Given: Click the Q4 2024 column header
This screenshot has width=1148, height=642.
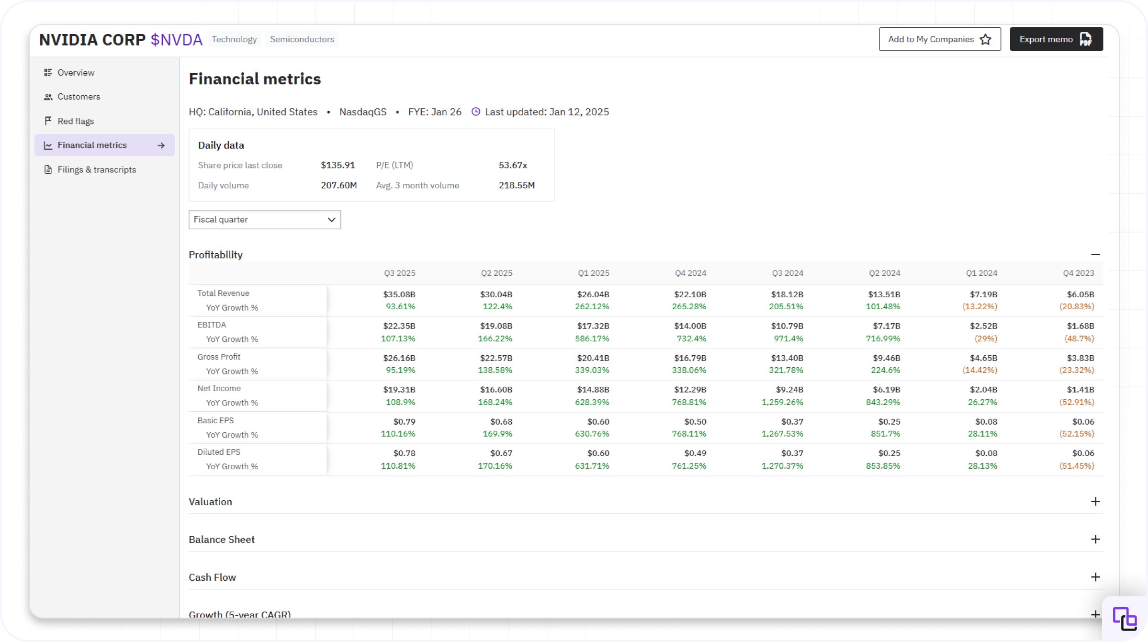Looking at the screenshot, I should click(x=690, y=273).
